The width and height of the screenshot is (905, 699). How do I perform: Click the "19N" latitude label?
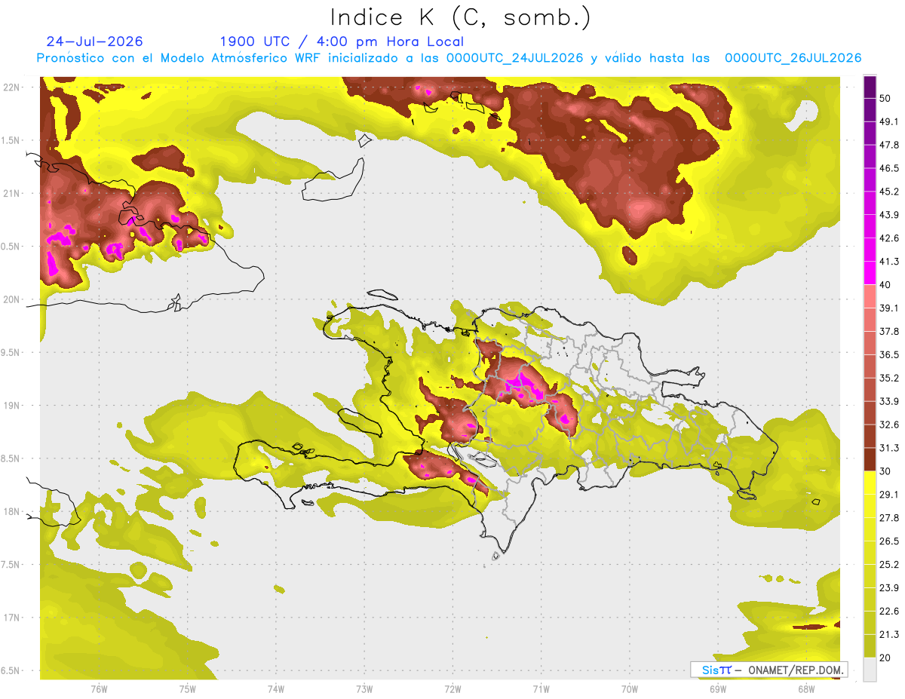(11, 405)
